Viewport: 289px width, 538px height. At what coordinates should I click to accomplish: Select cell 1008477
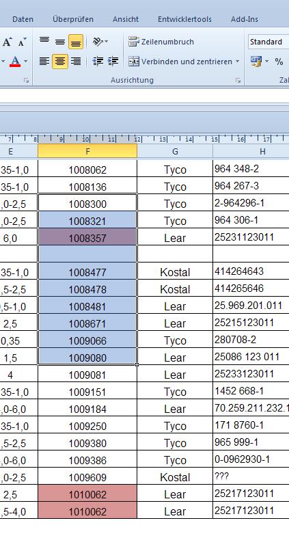87,271
